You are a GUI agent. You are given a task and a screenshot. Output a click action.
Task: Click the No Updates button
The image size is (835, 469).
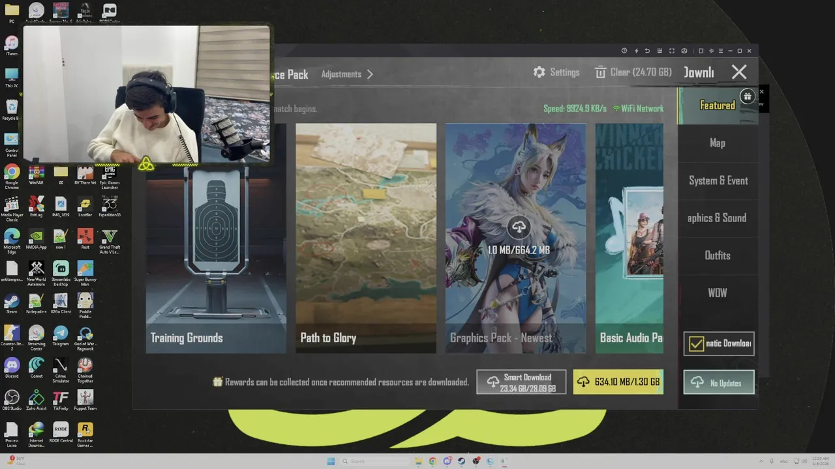pyautogui.click(x=719, y=383)
